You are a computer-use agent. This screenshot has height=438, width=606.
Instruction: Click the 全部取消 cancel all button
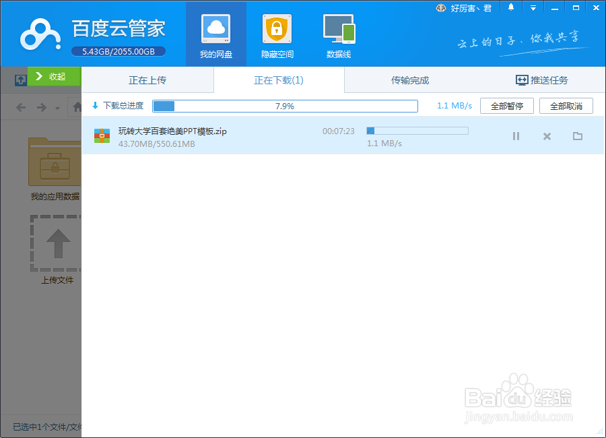click(566, 106)
